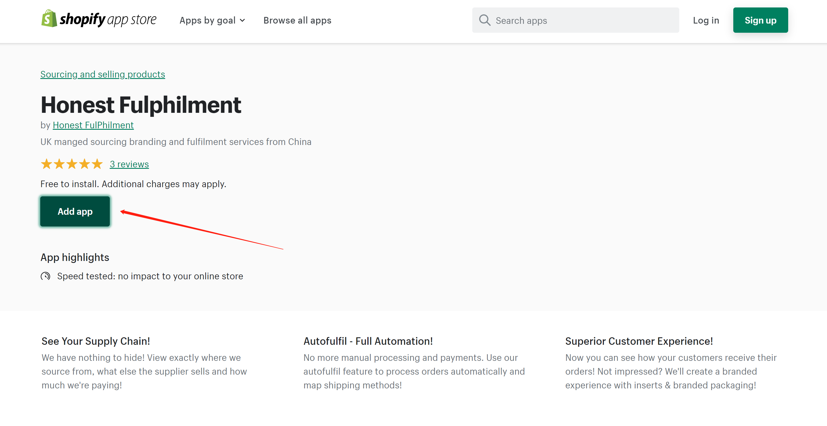Click the Log in link

click(706, 20)
